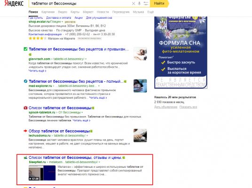Switch to the Картинки tab
The height and width of the screenshot is (188, 252).
[x=48, y=12]
